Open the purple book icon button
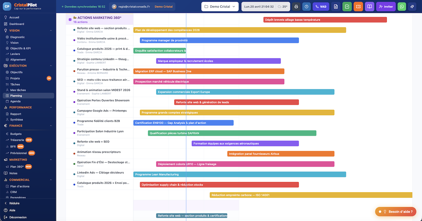Image resolution: width=422 pixels, height=221 pixels. tap(370, 7)
